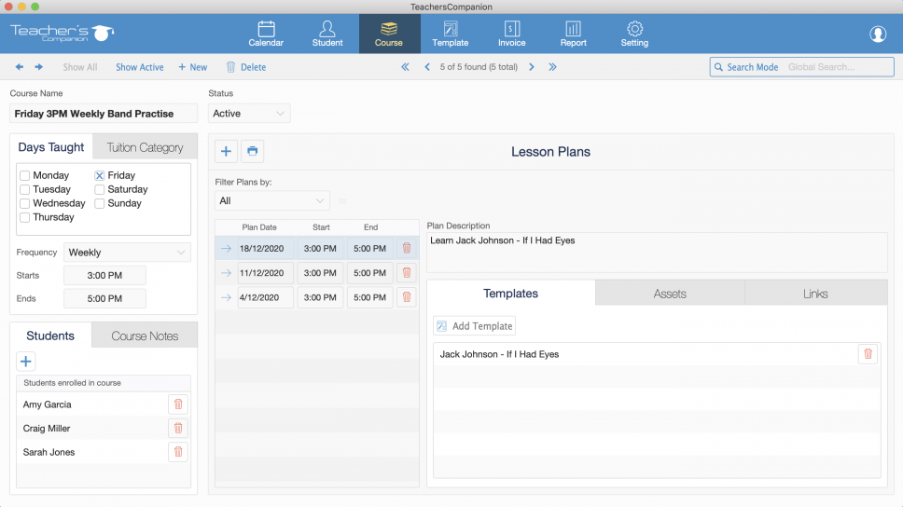903x507 pixels.
Task: Select student Craig Miller
Action: [x=47, y=428]
